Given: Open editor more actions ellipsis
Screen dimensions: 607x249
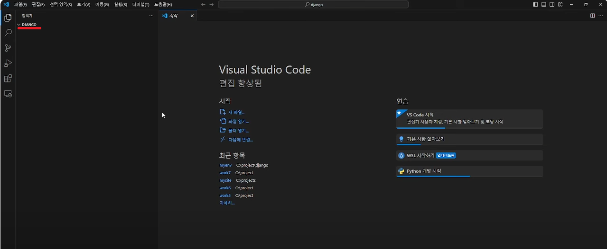Looking at the screenshot, I should click(600, 16).
